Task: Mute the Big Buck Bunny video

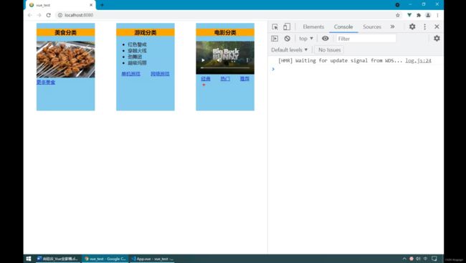Action: click(x=219, y=60)
